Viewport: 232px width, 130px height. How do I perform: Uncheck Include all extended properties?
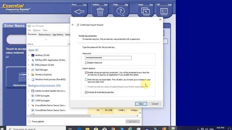86,92
